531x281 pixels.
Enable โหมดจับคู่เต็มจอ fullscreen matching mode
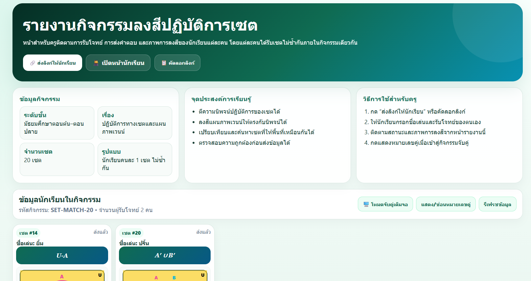[x=385, y=204]
